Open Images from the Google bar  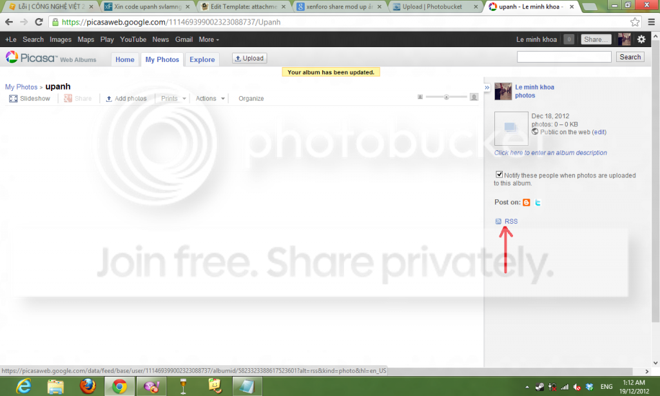point(60,39)
